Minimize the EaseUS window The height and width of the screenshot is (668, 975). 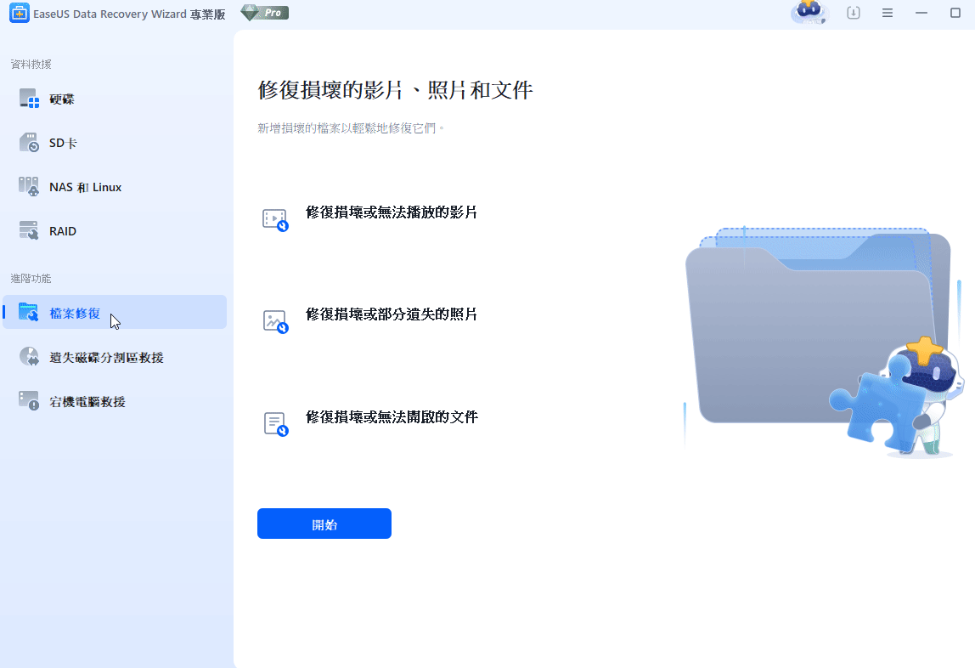coord(921,13)
